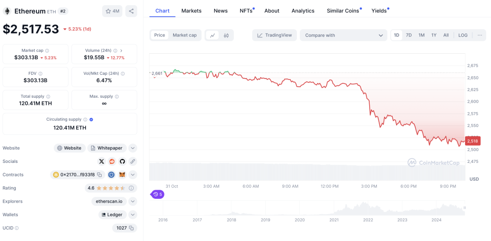Click the Total supply info icon
This screenshot has width=491, height=241.
click(x=48, y=97)
